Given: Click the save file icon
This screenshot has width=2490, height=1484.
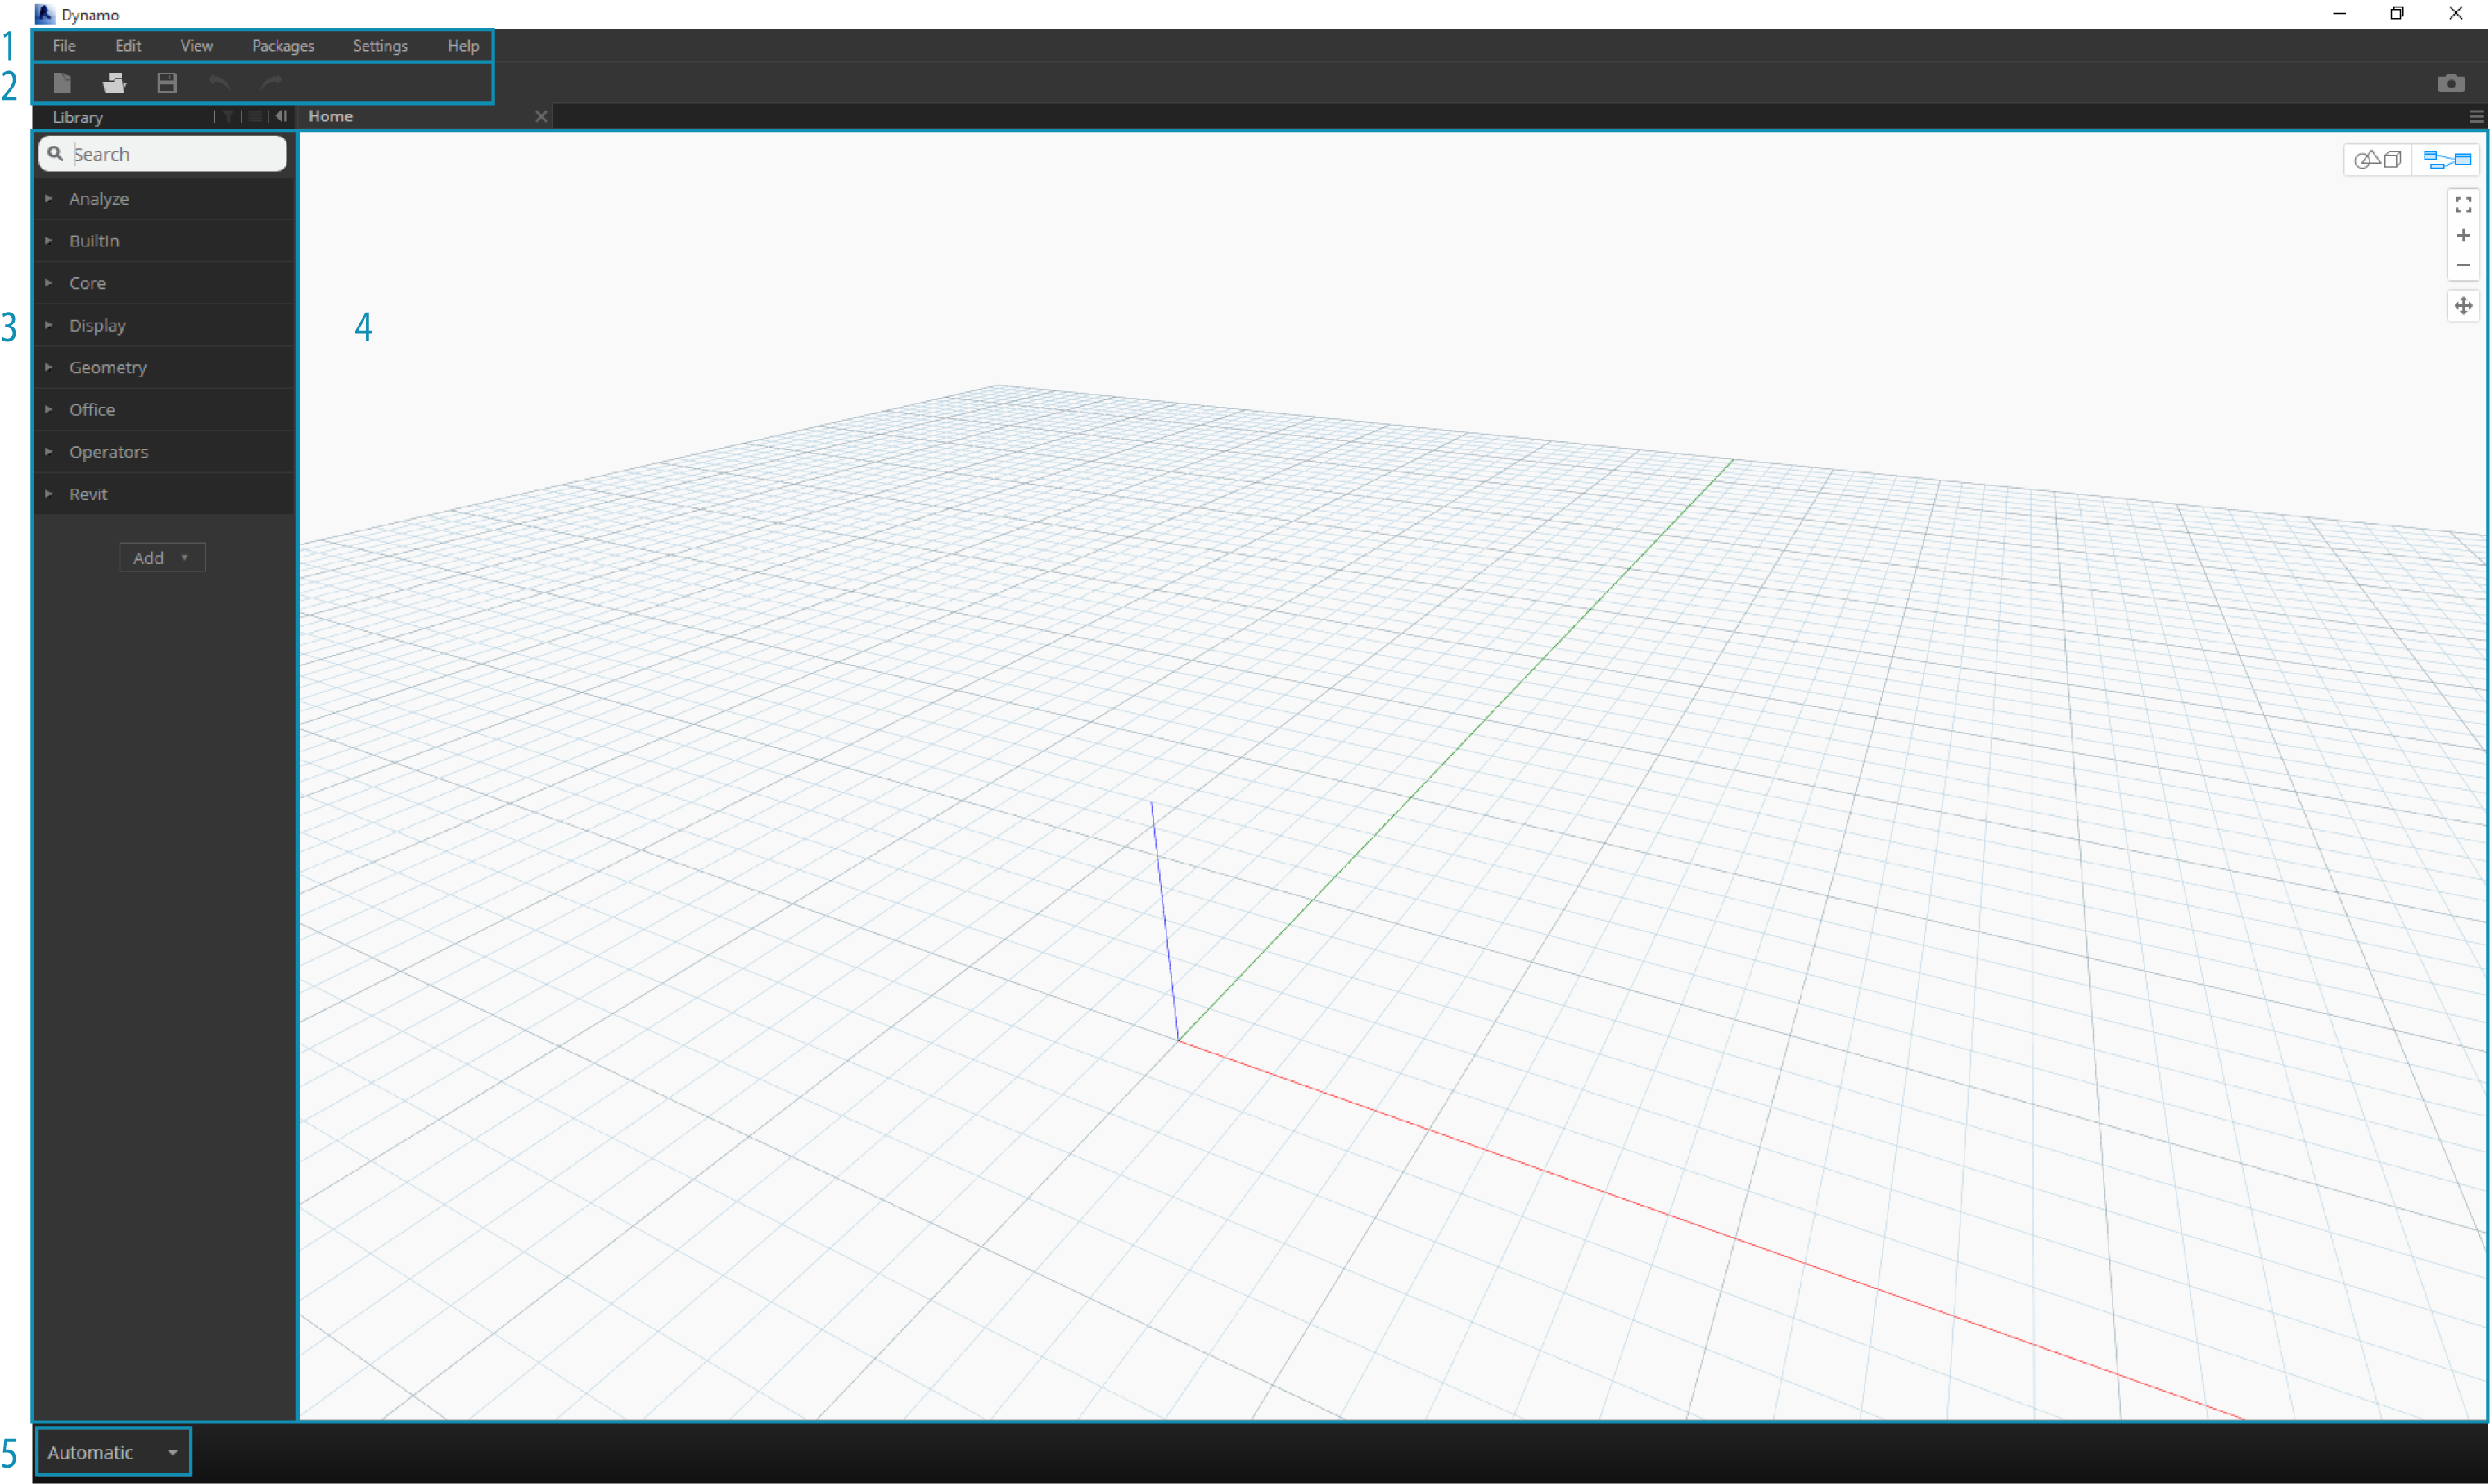Looking at the screenshot, I should [166, 83].
